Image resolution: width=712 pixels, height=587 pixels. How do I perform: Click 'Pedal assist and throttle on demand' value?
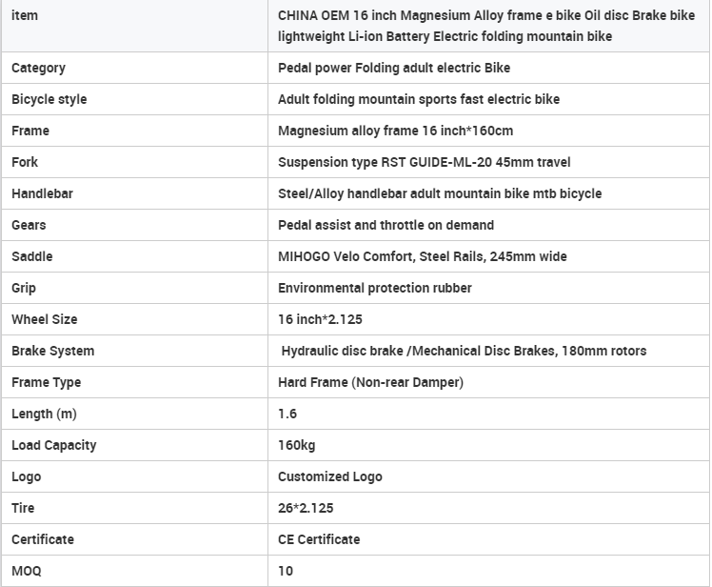pos(386,225)
